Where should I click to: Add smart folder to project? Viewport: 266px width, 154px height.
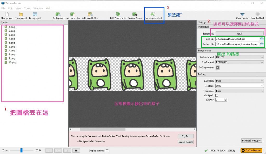(90, 16)
